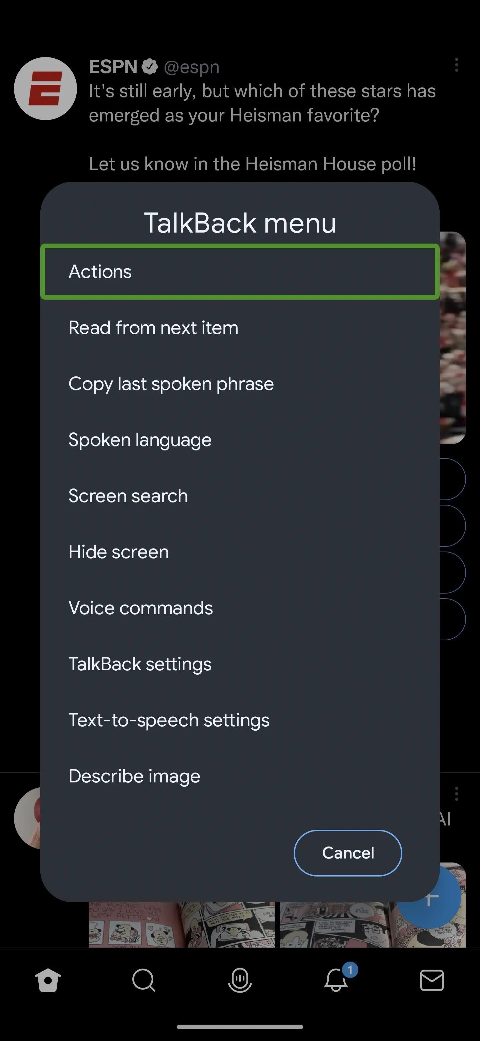Open ESPN tweet overflow menu

pyautogui.click(x=457, y=65)
